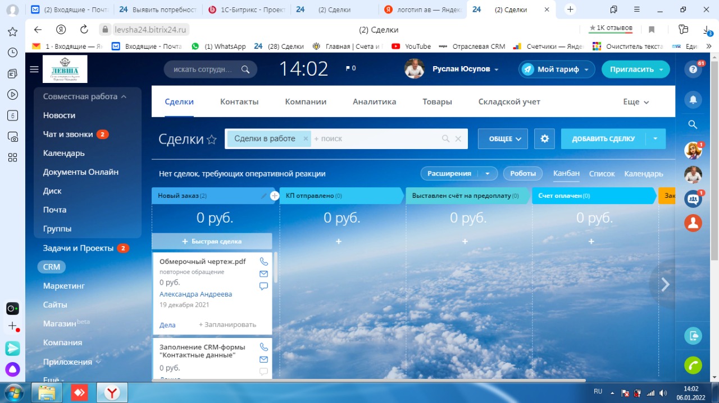Expand Приложения sidebar item
Viewport: 719px width, 403px height.
pyautogui.click(x=72, y=362)
